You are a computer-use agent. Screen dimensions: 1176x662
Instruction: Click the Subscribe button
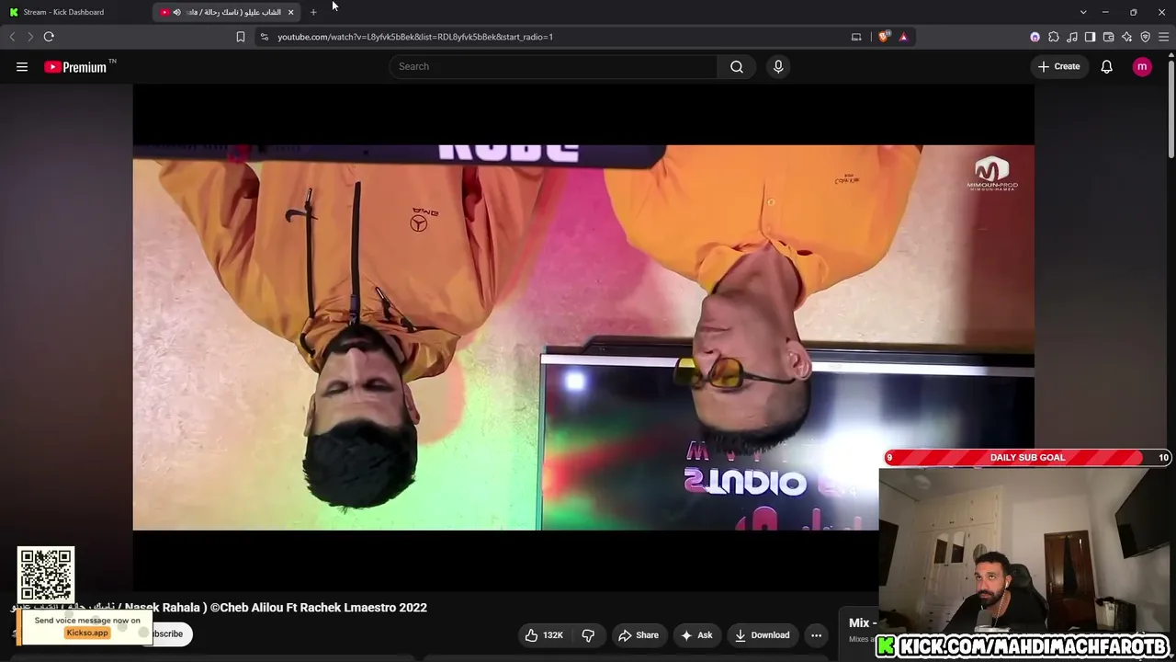168,633
